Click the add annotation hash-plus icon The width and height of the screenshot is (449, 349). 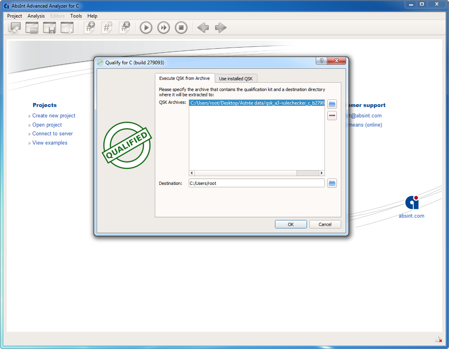coord(90,28)
